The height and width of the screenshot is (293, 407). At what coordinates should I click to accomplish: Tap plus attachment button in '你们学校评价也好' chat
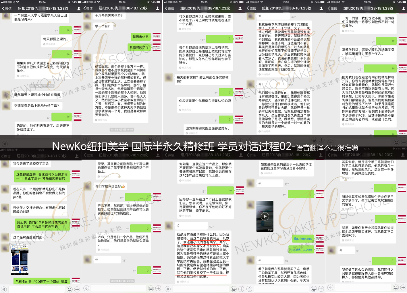click(x=158, y=288)
